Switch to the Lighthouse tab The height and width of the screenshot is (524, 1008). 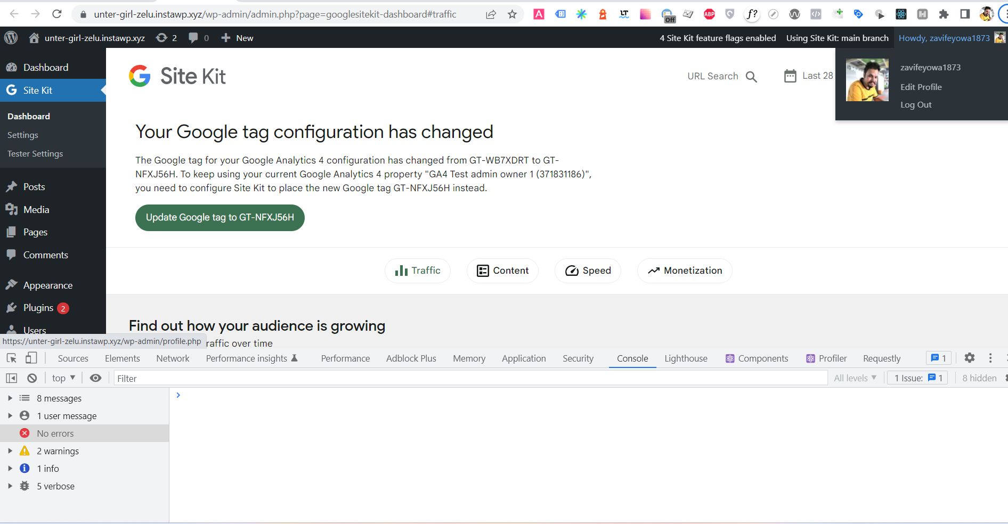[x=686, y=358]
